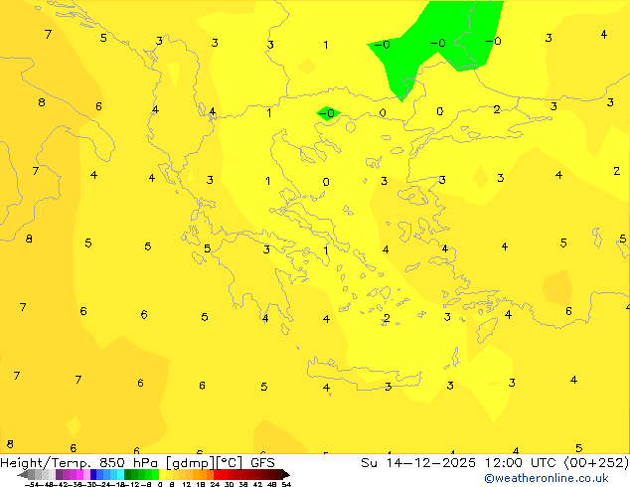Click the GFS model label in the title
The image size is (630, 487).
[x=262, y=463]
